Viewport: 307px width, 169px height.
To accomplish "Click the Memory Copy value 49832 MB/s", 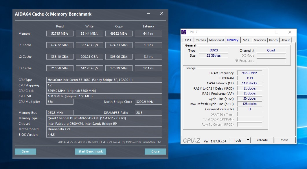I will pyautogui.click(x=119, y=34).
